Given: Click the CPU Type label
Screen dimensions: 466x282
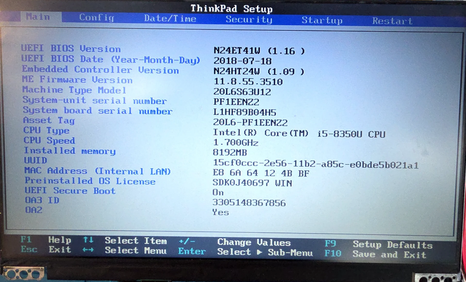Looking at the screenshot, I should point(47,130).
